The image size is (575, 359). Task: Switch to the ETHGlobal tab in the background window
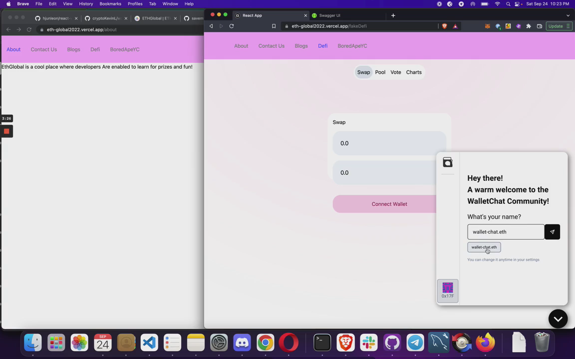coord(156,18)
